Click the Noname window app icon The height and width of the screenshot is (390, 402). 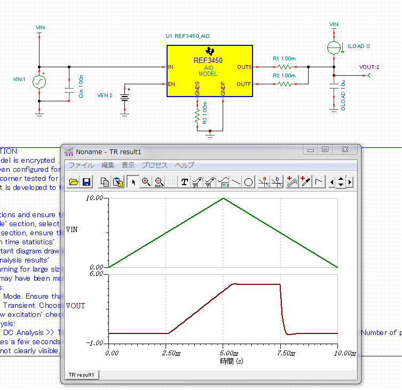[x=69, y=152]
